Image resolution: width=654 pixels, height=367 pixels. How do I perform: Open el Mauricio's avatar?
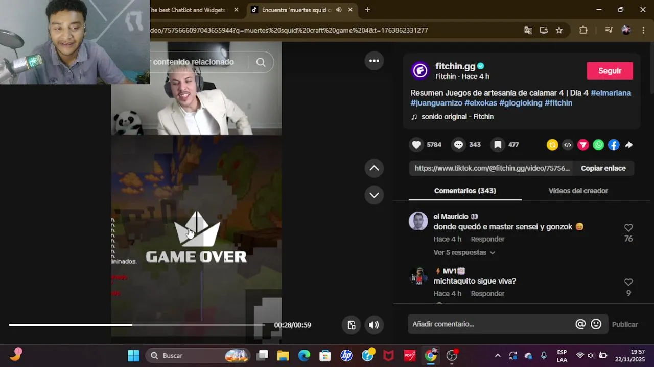(418, 221)
